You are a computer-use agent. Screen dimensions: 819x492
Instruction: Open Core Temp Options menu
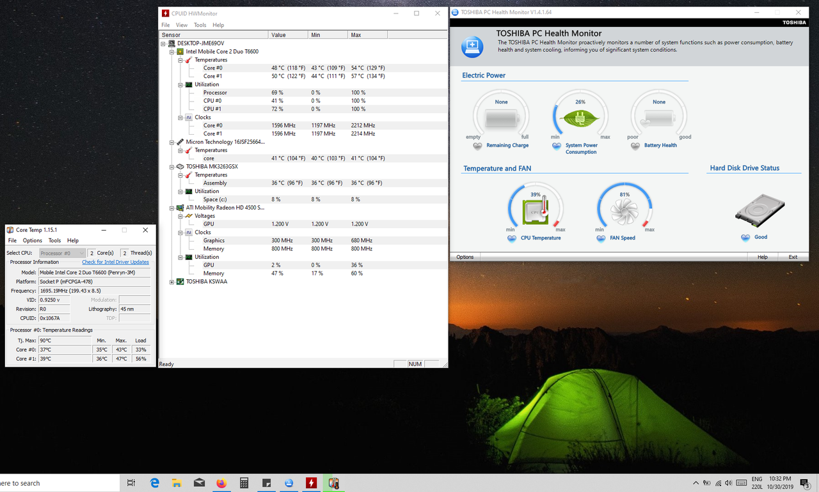pos(33,240)
